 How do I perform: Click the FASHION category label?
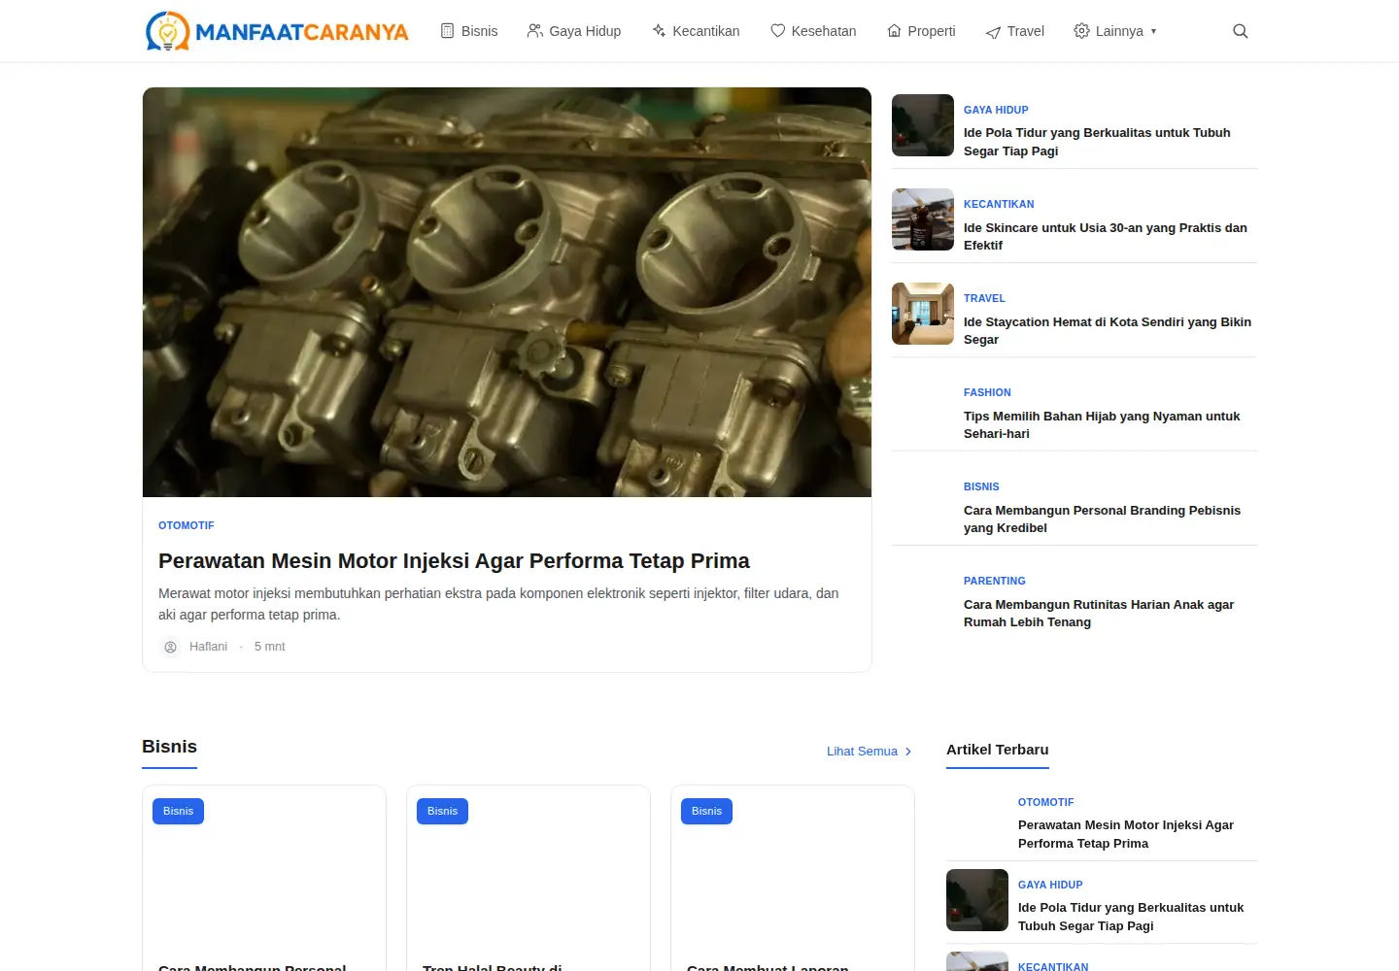coord(987,392)
